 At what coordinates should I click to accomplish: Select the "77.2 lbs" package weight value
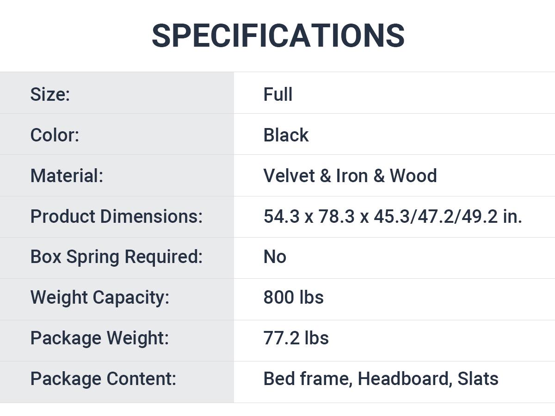point(296,338)
